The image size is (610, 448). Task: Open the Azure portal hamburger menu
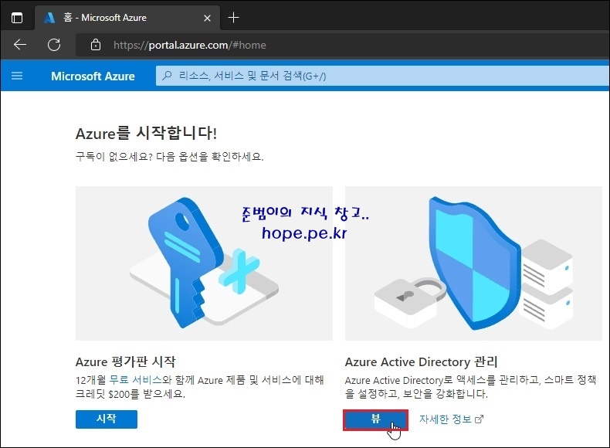17,76
